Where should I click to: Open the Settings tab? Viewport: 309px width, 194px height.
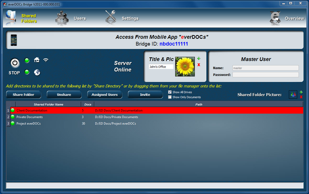(x=130, y=18)
